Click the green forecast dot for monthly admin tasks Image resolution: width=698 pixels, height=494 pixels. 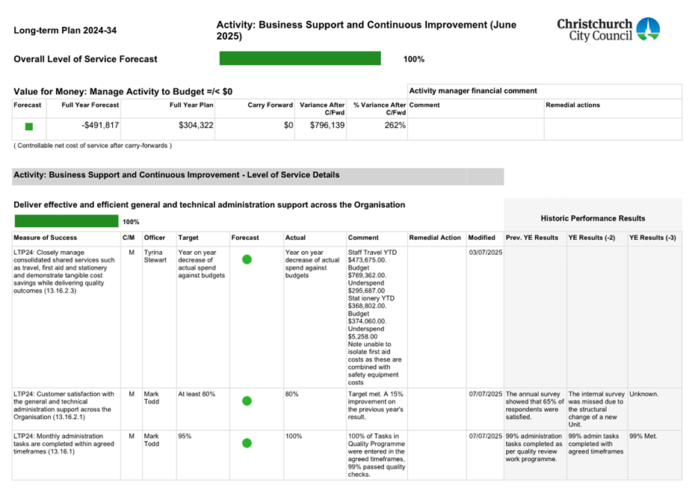[247, 442]
